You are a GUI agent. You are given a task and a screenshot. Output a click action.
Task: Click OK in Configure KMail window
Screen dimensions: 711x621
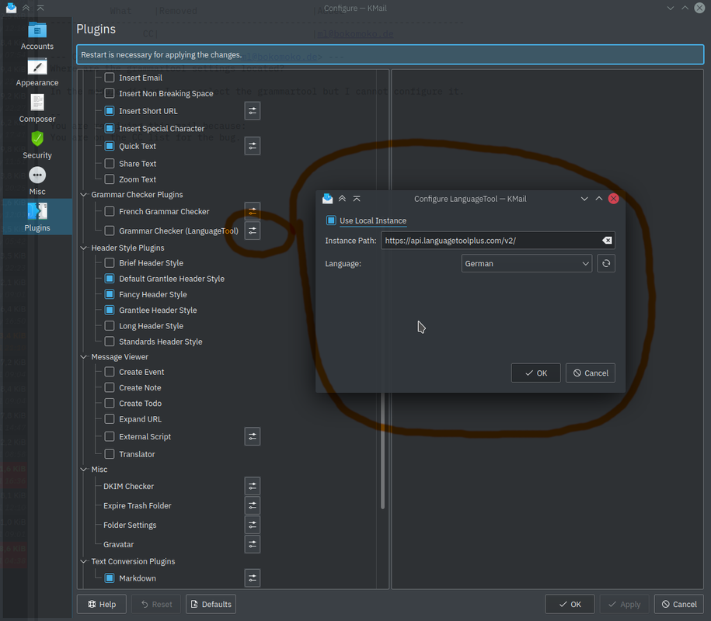(x=570, y=604)
